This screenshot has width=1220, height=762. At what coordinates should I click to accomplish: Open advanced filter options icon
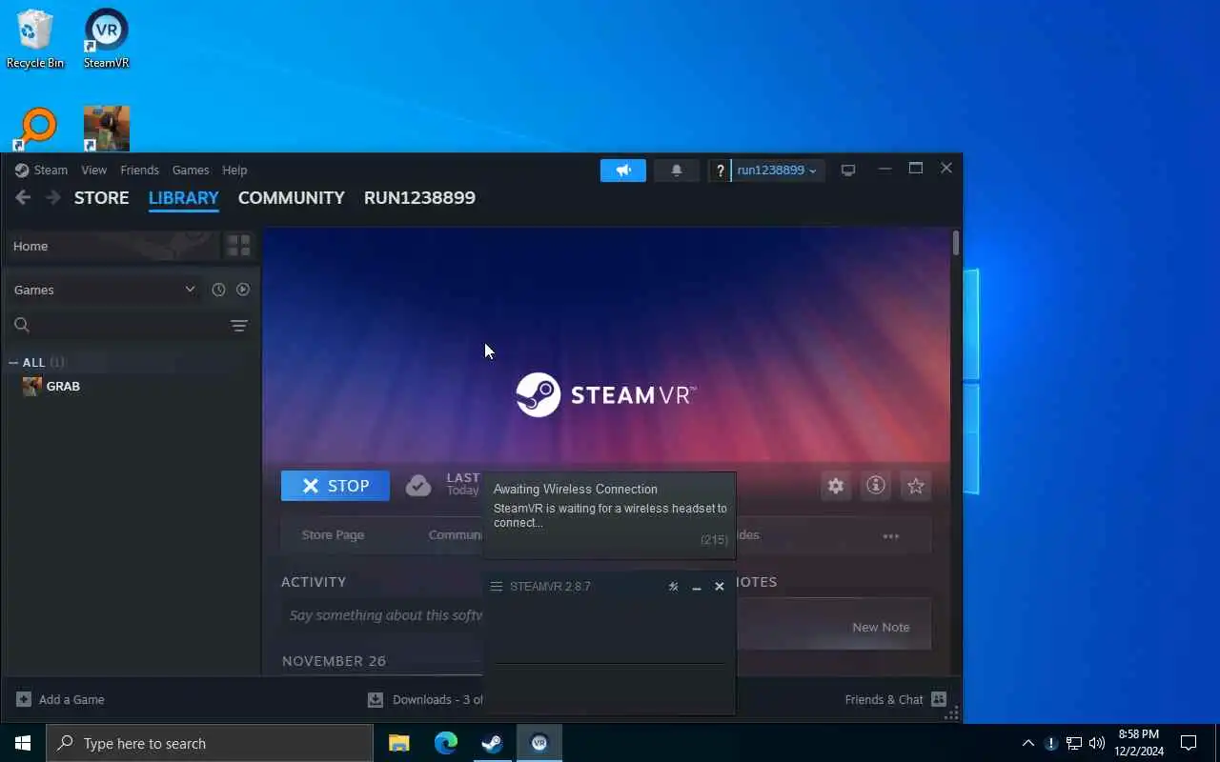point(239,326)
